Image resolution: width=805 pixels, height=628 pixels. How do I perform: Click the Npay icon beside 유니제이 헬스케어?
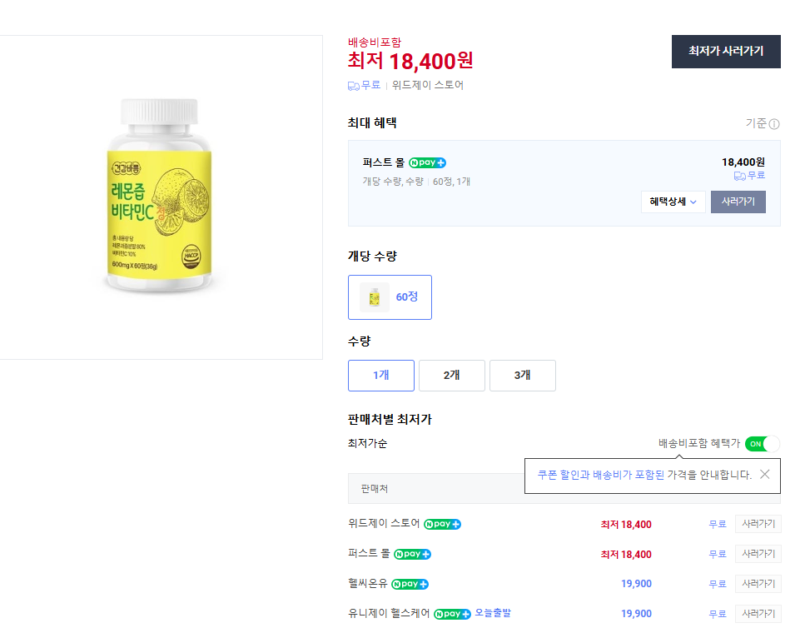coord(452,614)
